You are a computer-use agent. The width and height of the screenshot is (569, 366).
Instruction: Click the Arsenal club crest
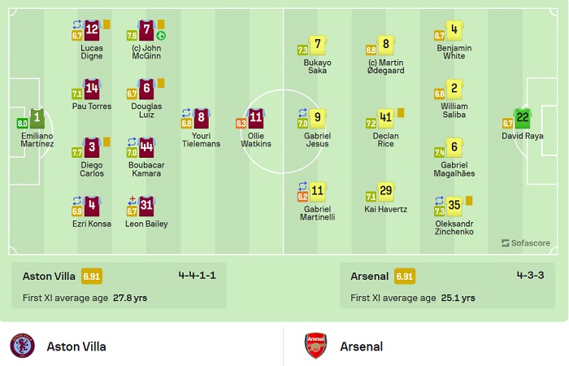coord(316,346)
